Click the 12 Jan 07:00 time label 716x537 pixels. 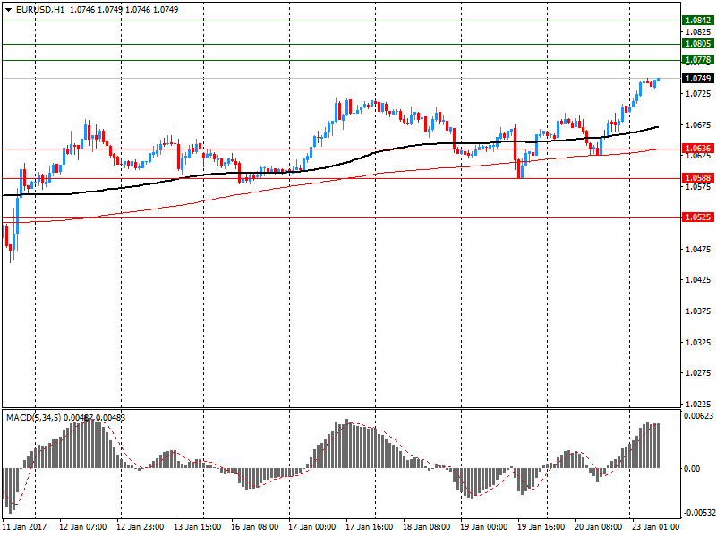click(83, 527)
